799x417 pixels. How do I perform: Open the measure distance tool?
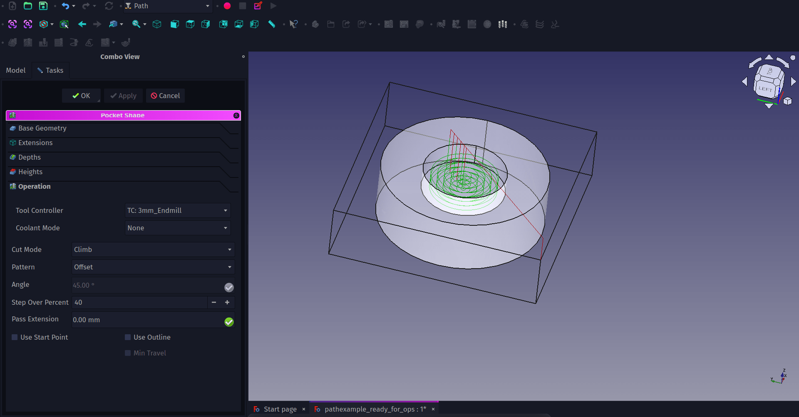(272, 24)
